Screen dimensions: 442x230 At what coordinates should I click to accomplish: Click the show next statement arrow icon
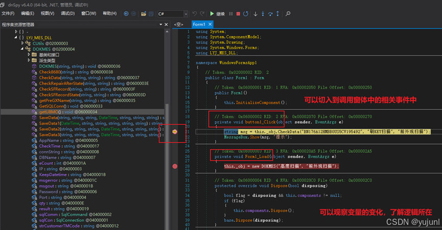click(255, 13)
